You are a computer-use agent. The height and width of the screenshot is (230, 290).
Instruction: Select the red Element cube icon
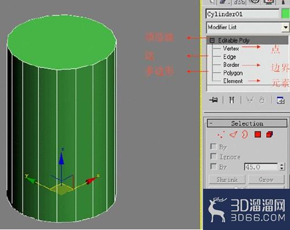[269, 134]
